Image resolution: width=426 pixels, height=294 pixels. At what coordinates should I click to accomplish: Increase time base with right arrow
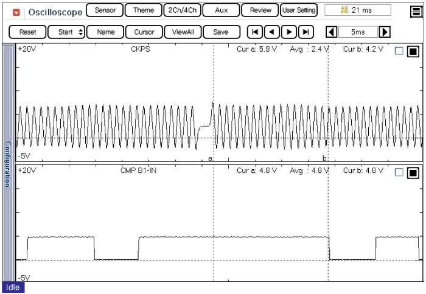(385, 32)
